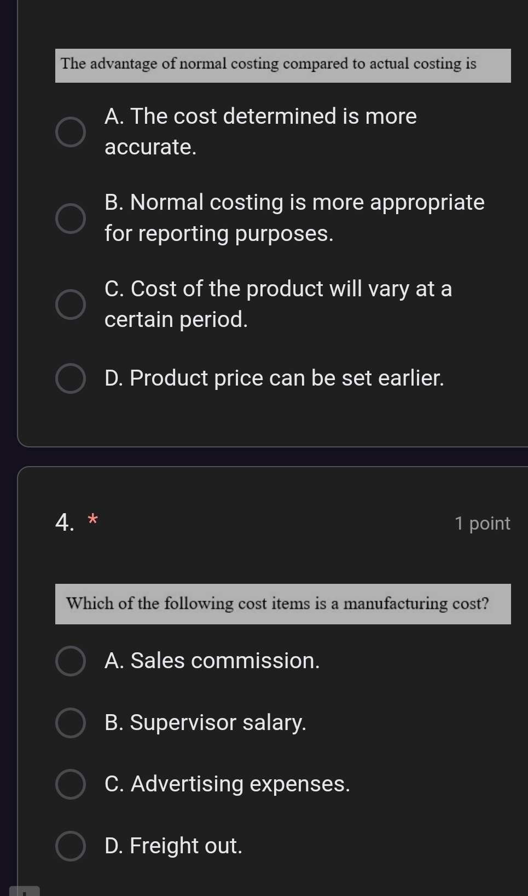Click the normal costing question banner

click(x=283, y=65)
